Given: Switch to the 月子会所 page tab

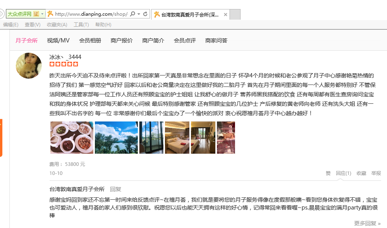Looking at the screenshot, I should pyautogui.click(x=26, y=40).
